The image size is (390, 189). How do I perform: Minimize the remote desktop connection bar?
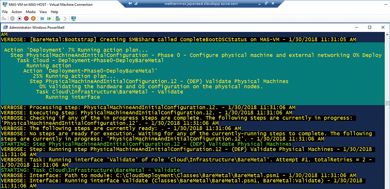point(259,4)
